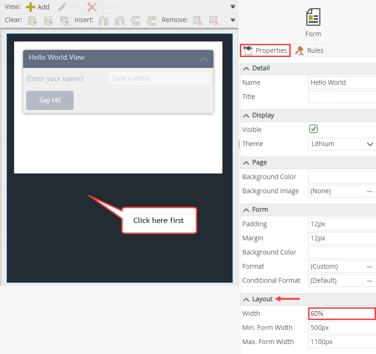Open the Theme Lithium dropdown
Viewport: 376px width, 354px height.
(x=370, y=144)
